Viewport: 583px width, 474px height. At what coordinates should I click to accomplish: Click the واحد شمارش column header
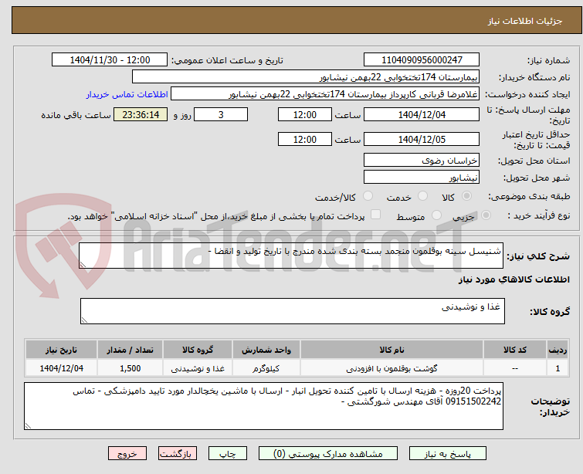266,350
